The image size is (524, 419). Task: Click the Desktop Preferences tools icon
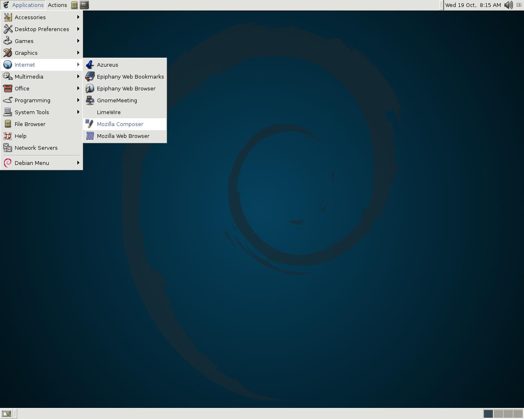[8, 29]
